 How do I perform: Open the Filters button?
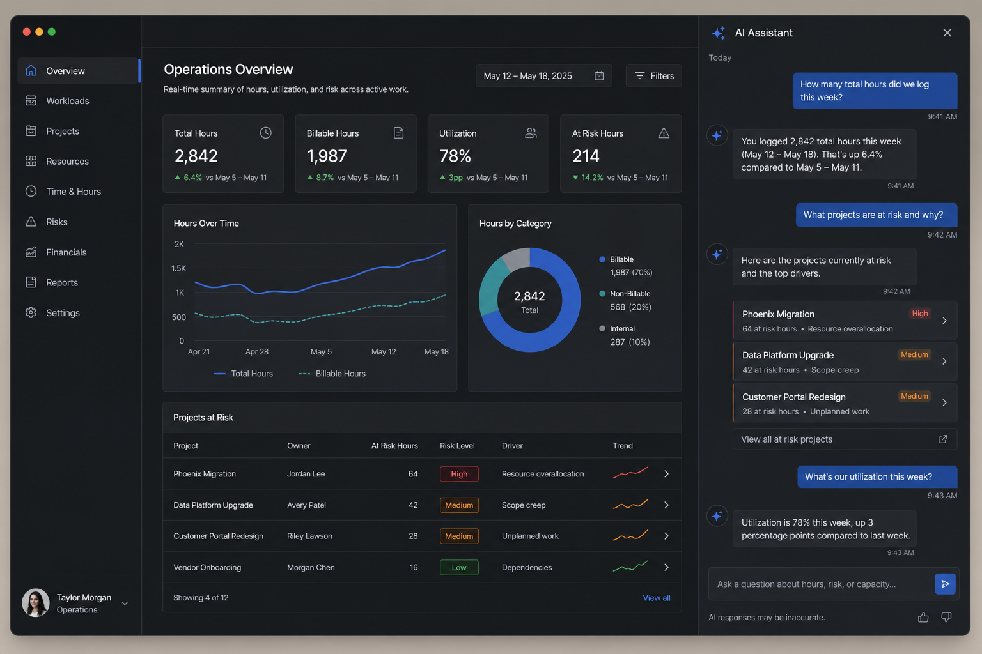pos(653,76)
